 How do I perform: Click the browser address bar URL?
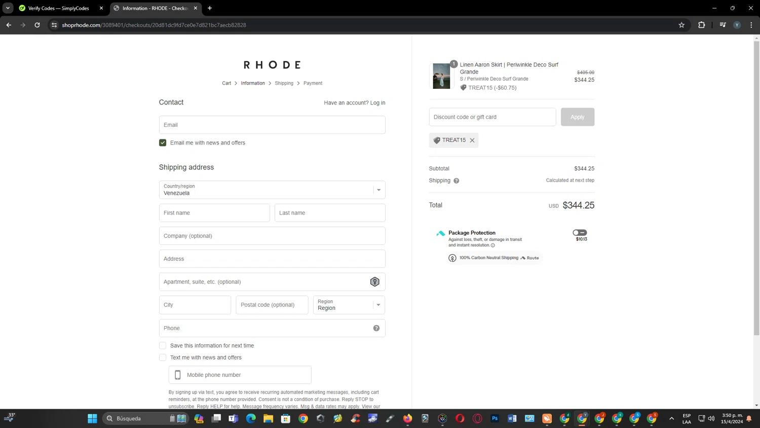tap(154, 25)
